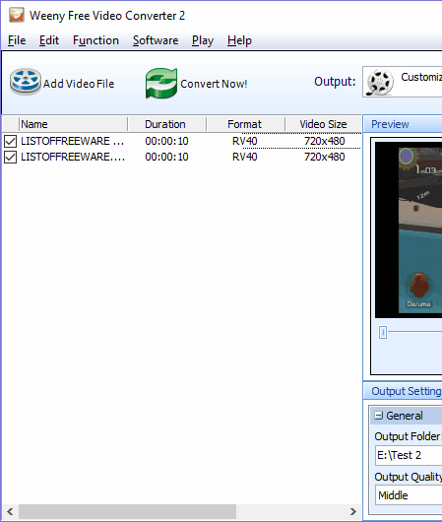
Task: Select the second LISTOFFREEWARE.... file name
Action: click(x=73, y=157)
